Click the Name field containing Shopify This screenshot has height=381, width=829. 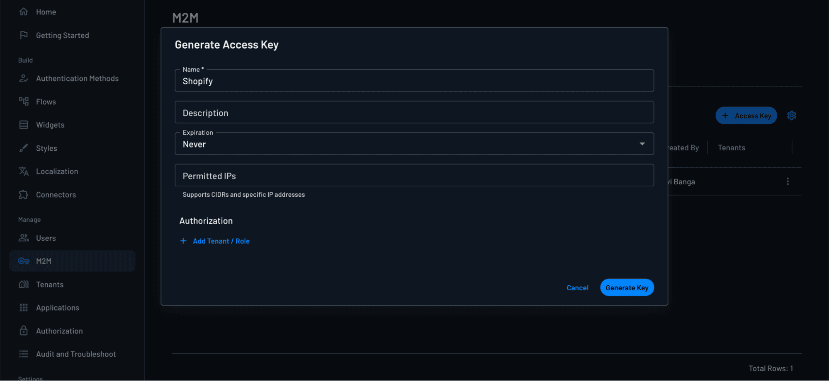click(x=414, y=81)
